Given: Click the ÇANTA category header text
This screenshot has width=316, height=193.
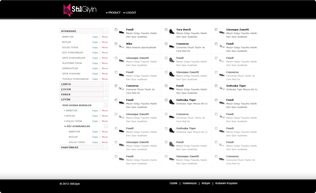Looking at the screenshot, I should (x=66, y=84).
